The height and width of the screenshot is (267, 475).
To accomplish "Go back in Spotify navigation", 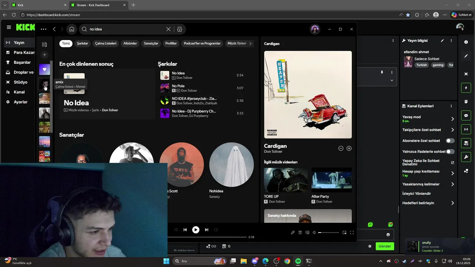I will click(54, 29).
